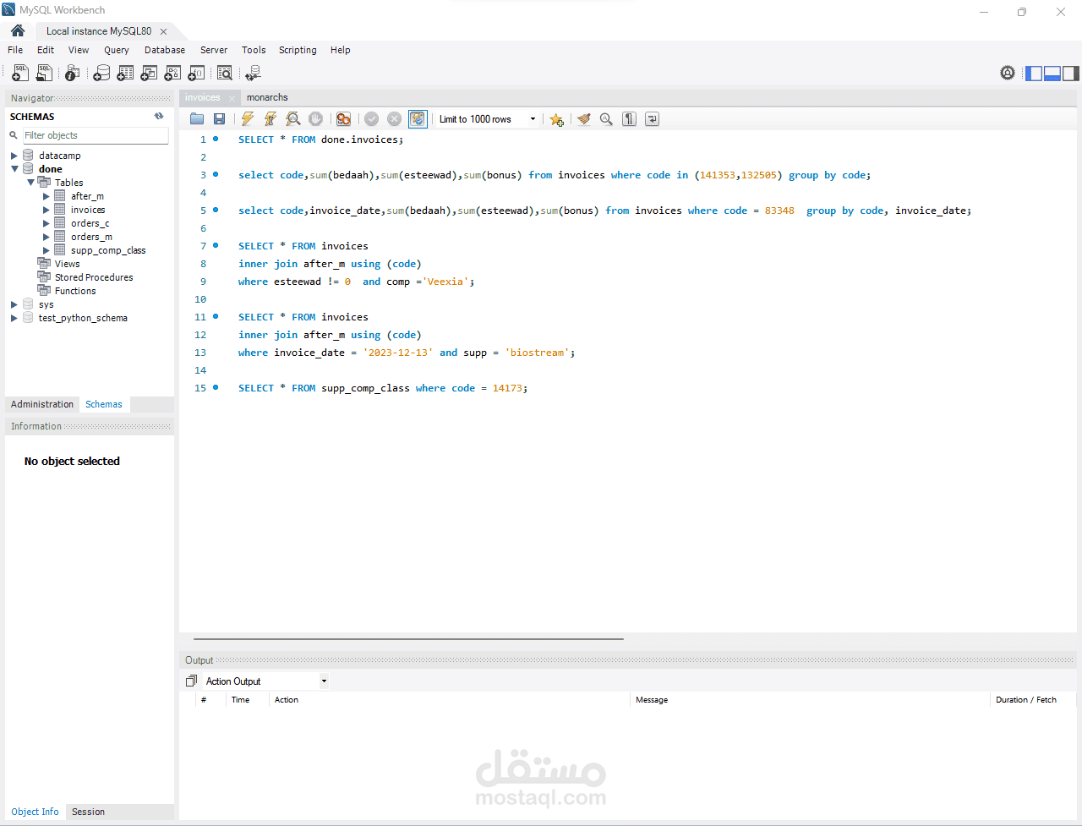Click the schema filter search field

(93, 135)
